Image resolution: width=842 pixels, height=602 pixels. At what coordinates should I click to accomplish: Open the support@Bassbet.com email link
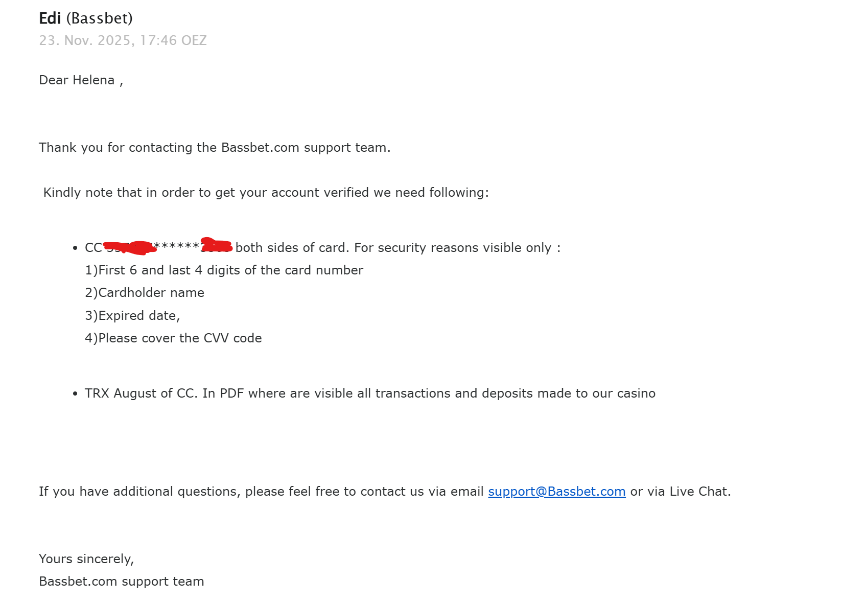tap(556, 492)
